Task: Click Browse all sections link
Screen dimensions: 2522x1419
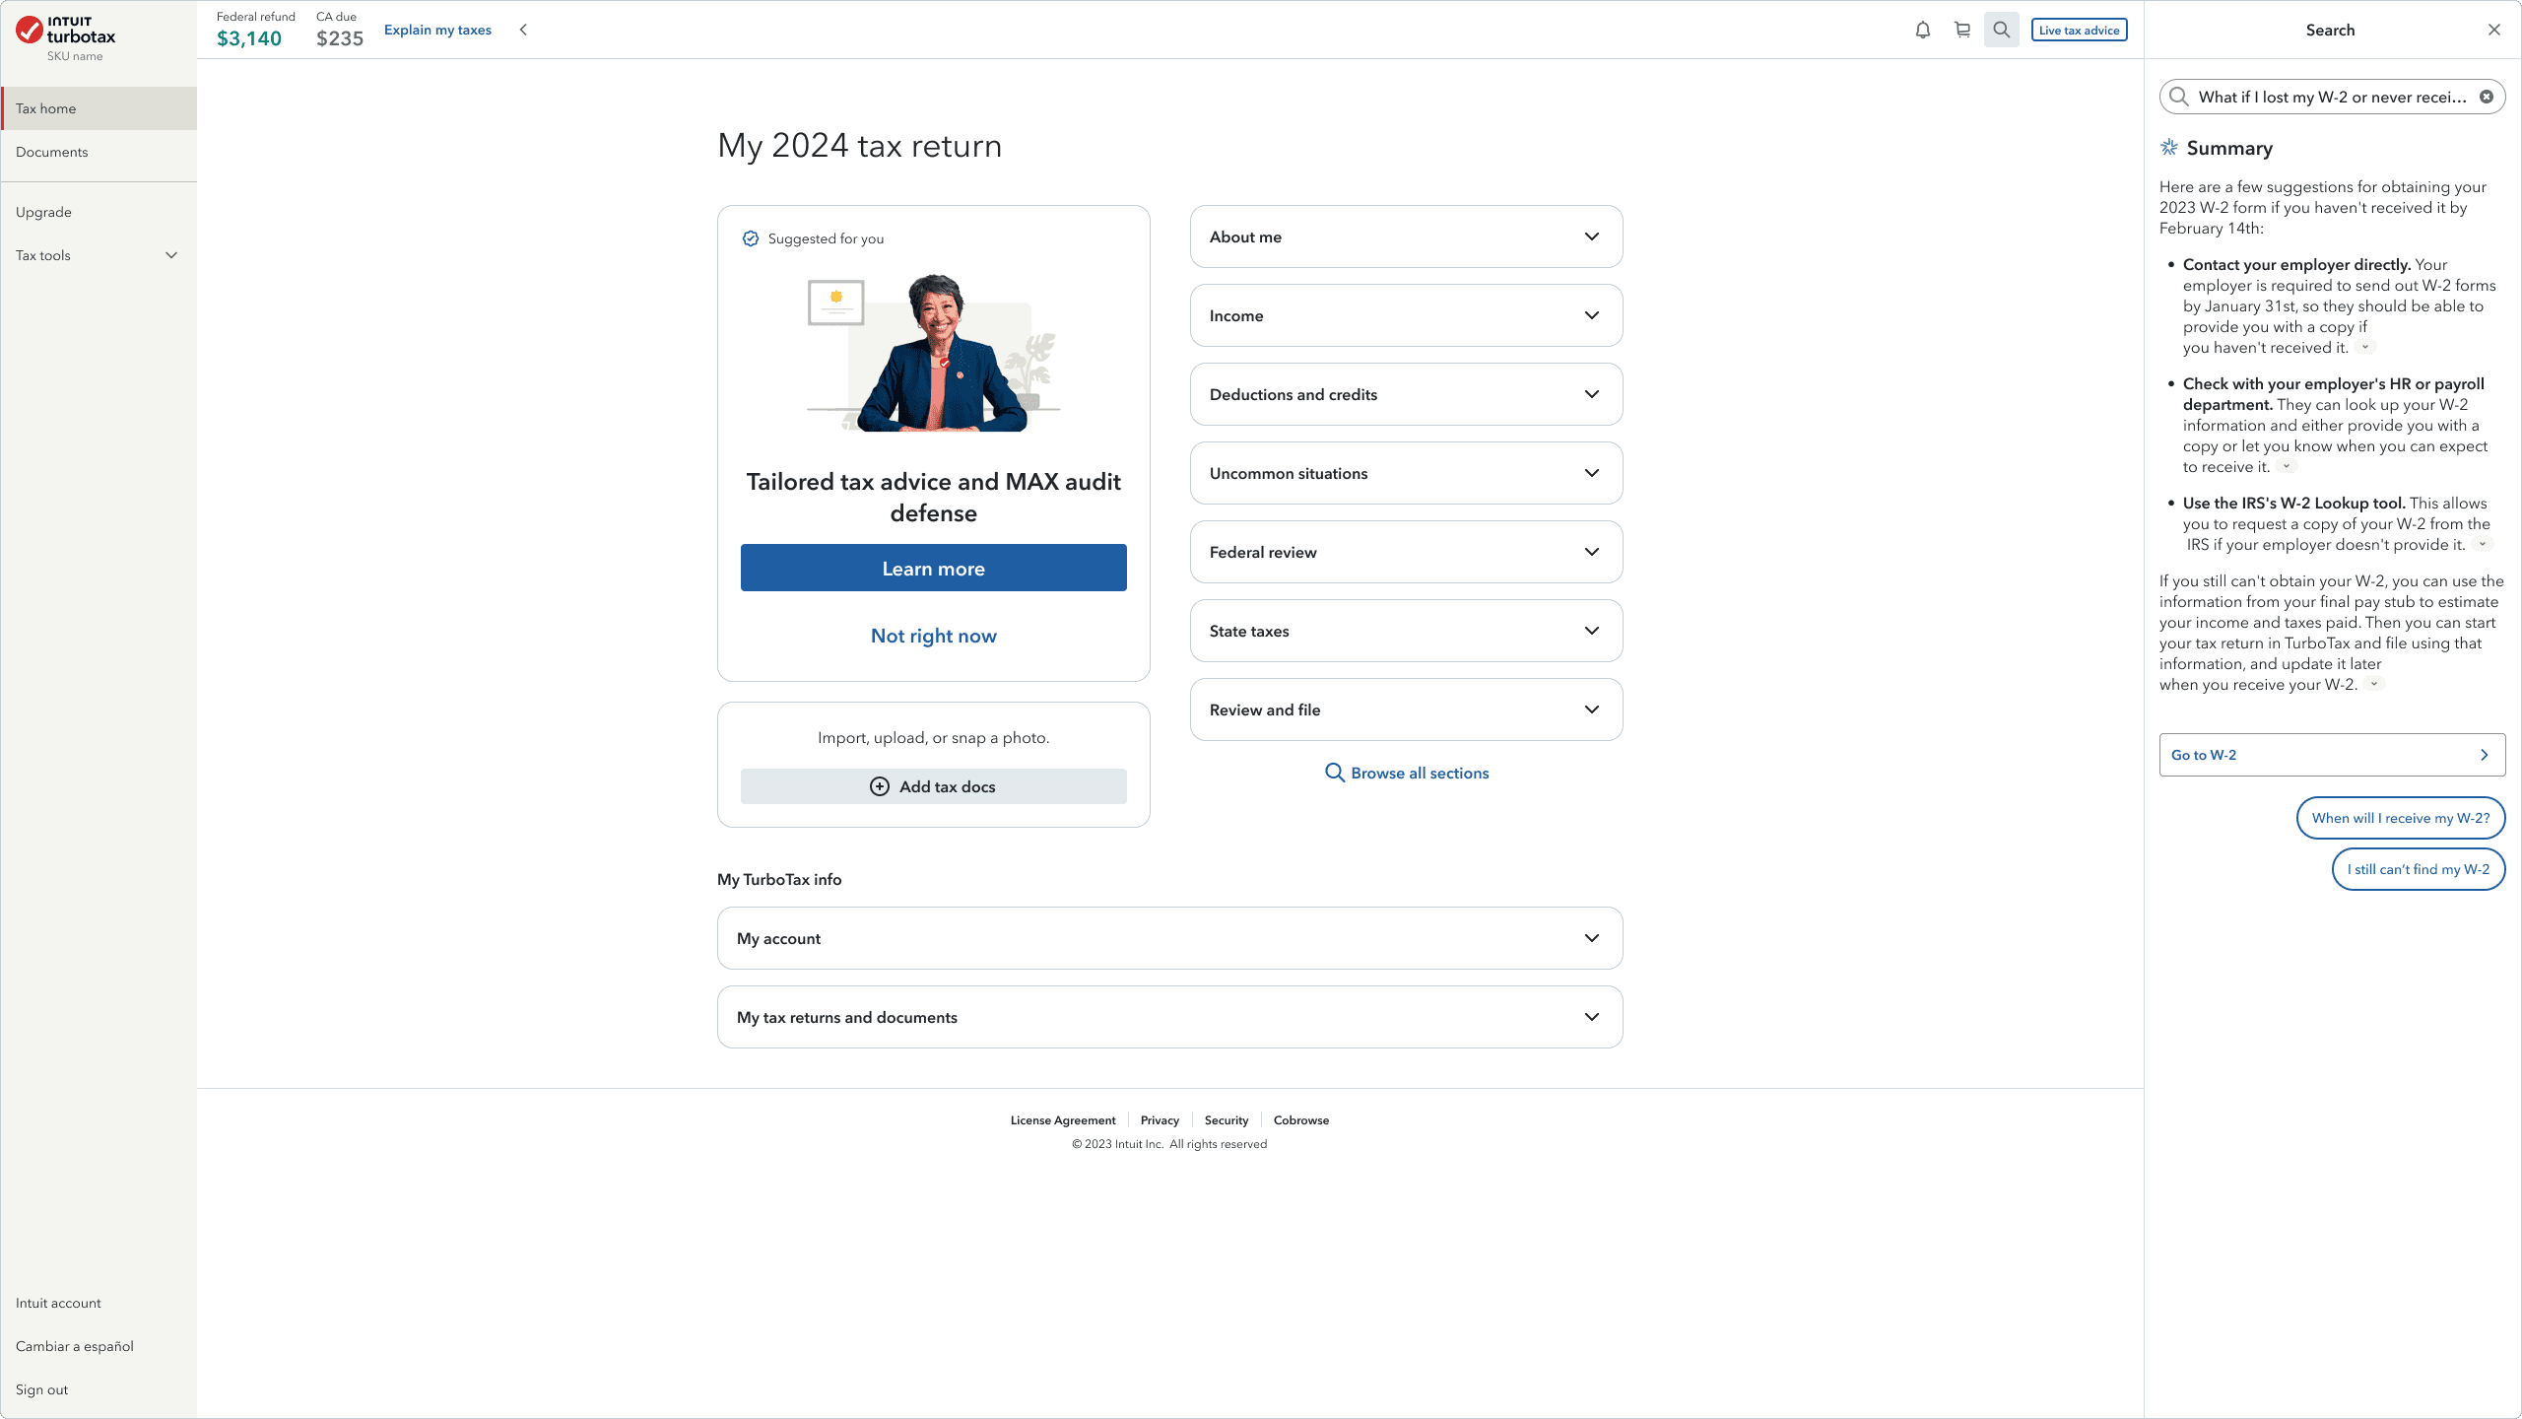Action: (x=1420, y=773)
